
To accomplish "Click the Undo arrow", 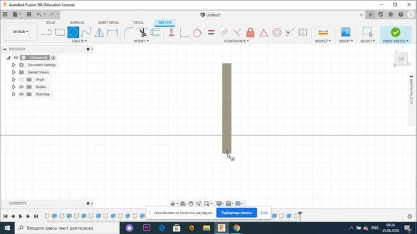I will point(39,14).
